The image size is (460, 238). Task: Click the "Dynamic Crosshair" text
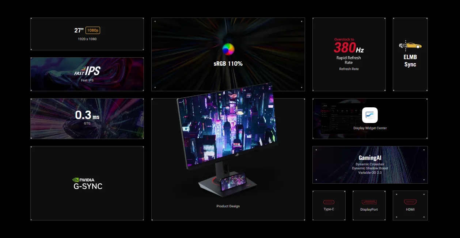click(x=370, y=164)
